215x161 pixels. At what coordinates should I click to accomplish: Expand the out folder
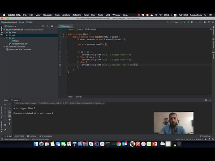pyautogui.click(x=7, y=35)
